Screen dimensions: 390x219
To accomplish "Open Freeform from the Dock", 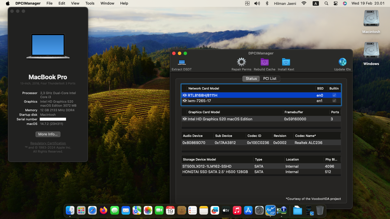I will 215,210.
